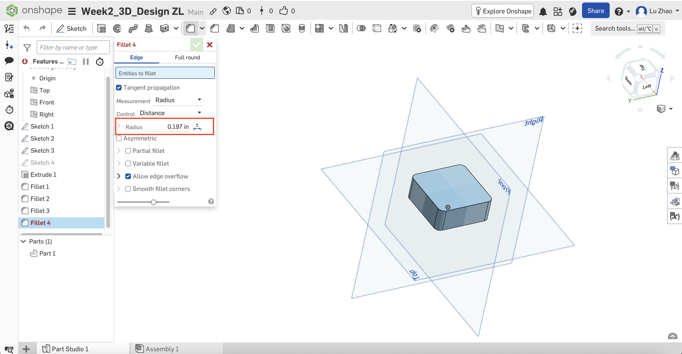
Task: Select the Sweep tool icon
Action: pos(133,28)
